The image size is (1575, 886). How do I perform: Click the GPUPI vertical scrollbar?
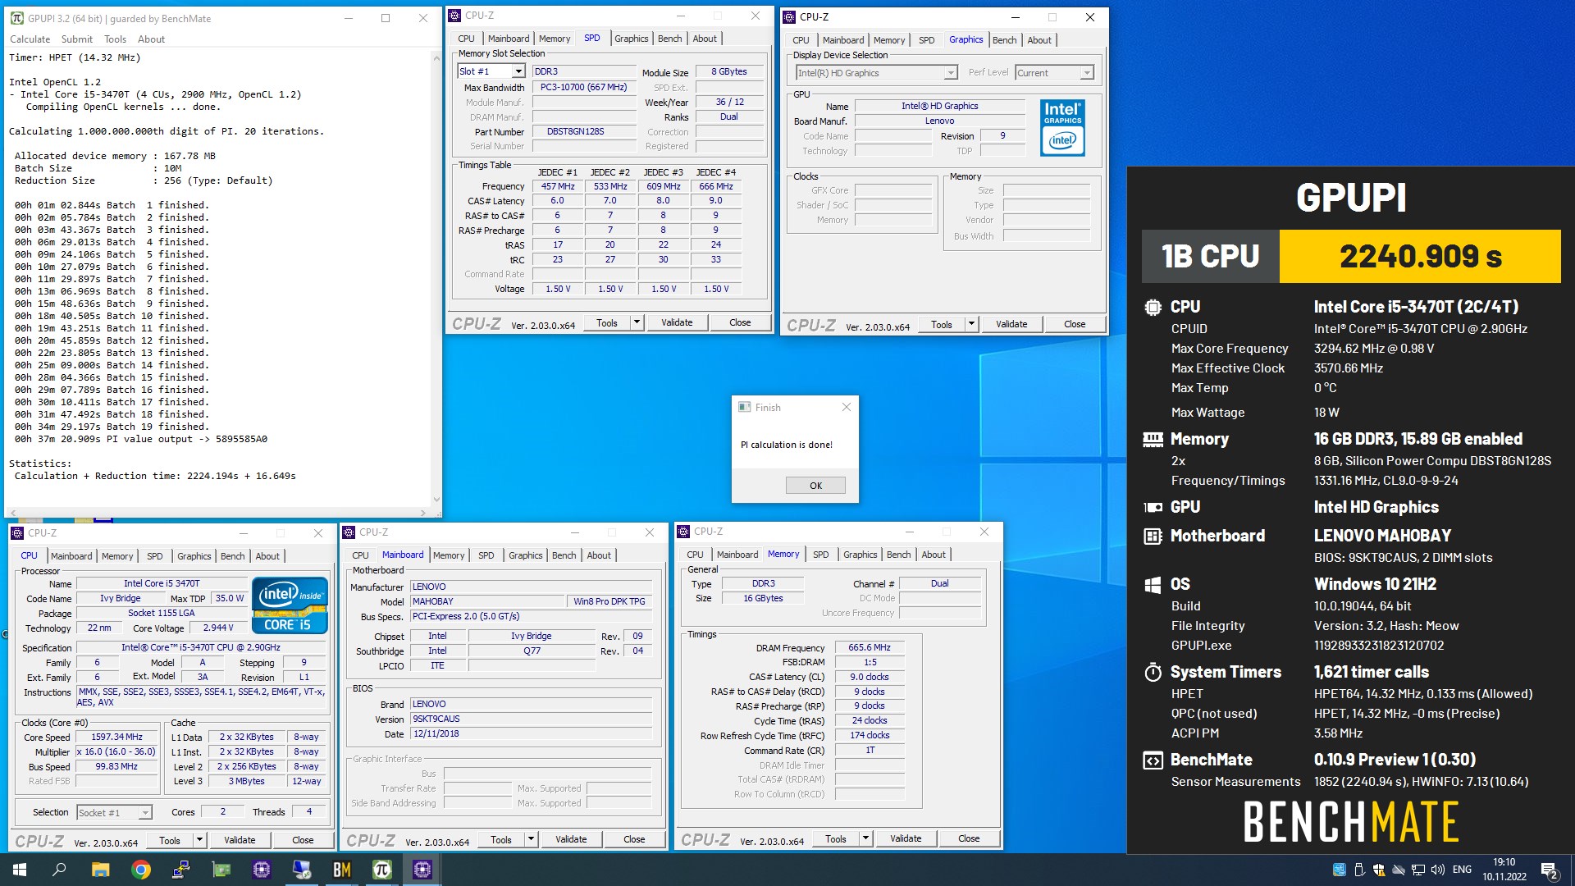coord(436,279)
